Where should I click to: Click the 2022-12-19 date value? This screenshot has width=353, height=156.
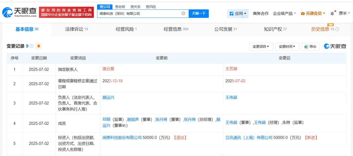pyautogui.click(x=113, y=81)
